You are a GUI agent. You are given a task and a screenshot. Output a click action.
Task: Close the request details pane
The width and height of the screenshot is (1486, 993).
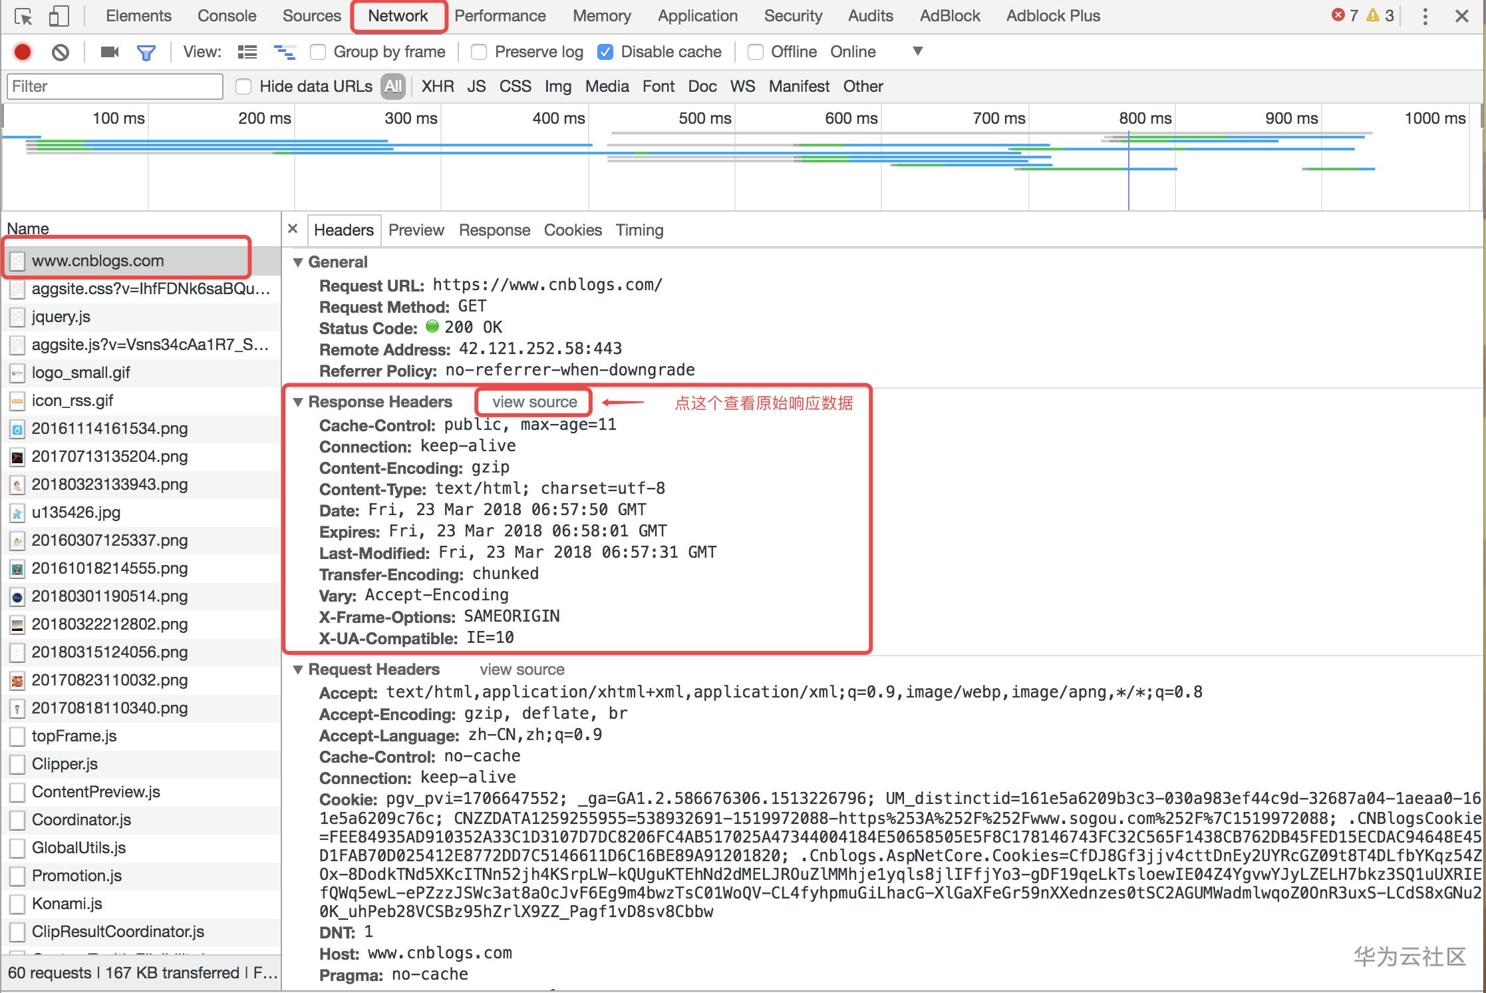(293, 229)
